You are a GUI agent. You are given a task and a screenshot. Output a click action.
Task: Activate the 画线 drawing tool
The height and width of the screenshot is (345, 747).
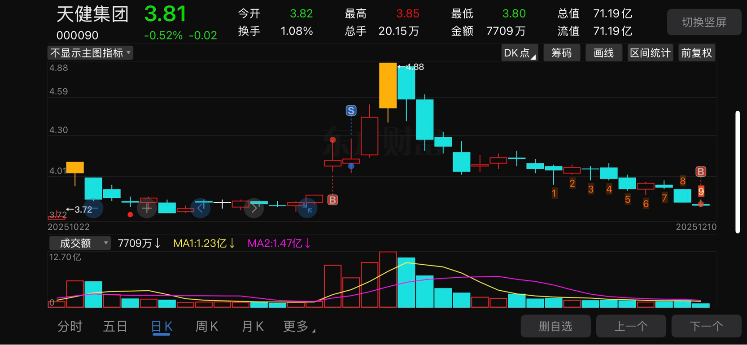(603, 53)
